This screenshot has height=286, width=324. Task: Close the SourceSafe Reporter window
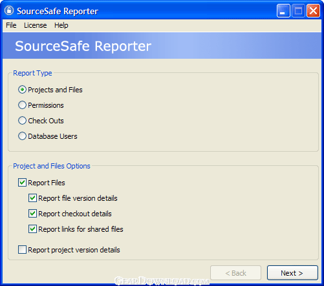point(313,10)
